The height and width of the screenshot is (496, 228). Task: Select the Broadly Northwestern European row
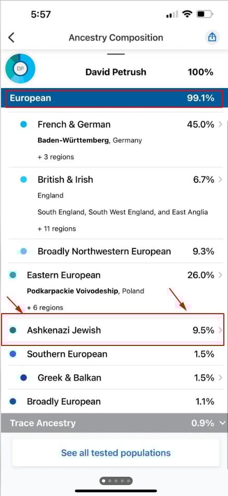click(114, 251)
